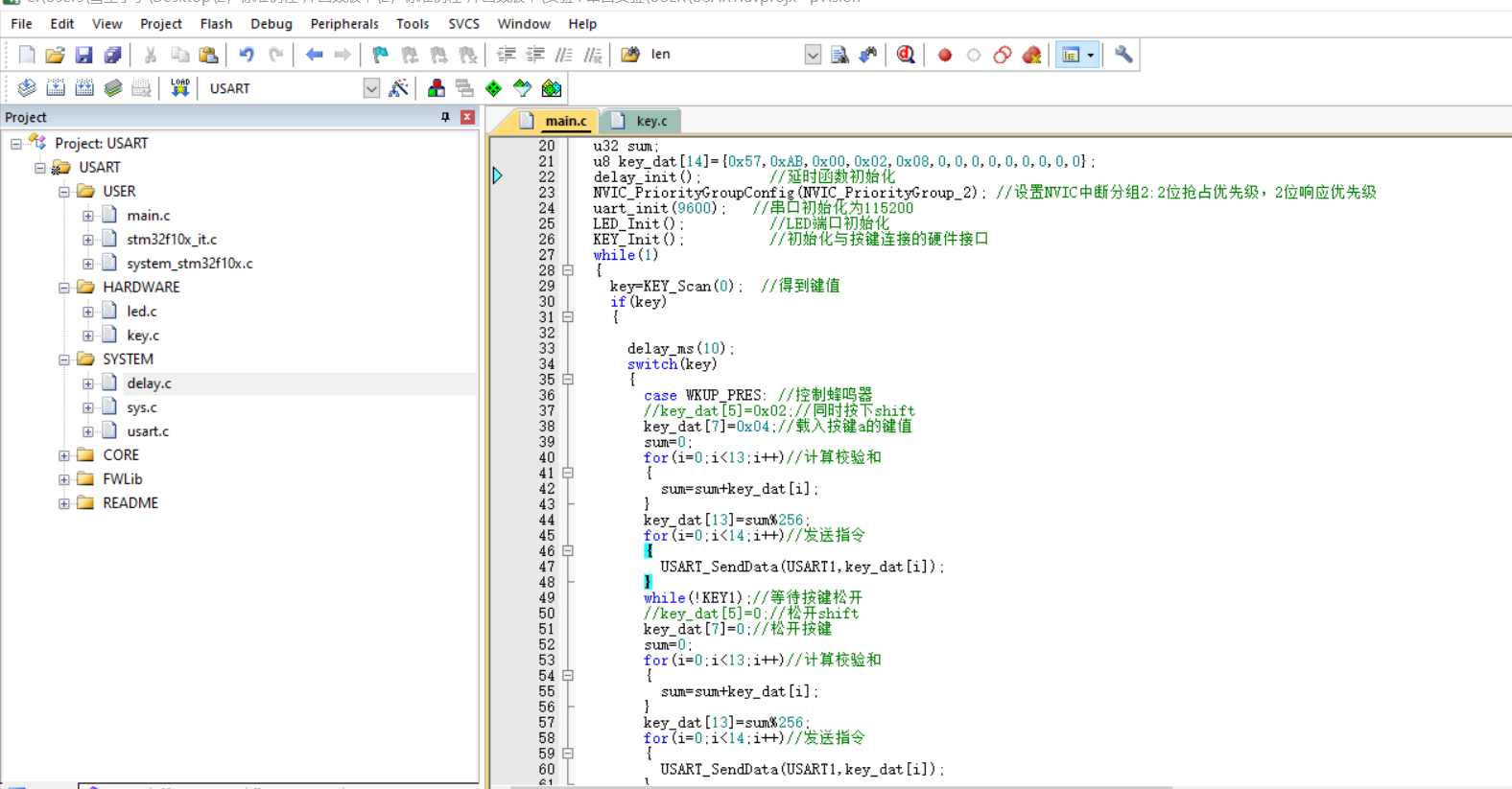This screenshot has width=1512, height=789.
Task: Click the find text field containing 'len'
Action: coord(724,55)
